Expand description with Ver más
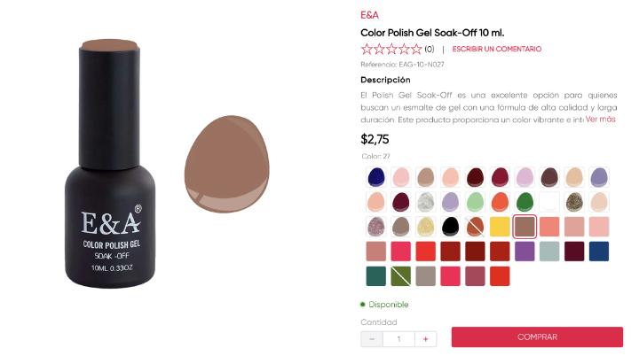The width and height of the screenshot is (639, 356). (601, 119)
